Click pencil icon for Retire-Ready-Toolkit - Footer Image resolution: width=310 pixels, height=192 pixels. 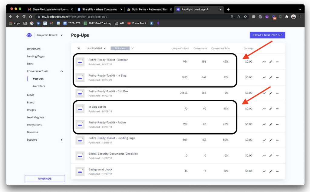(x=271, y=124)
